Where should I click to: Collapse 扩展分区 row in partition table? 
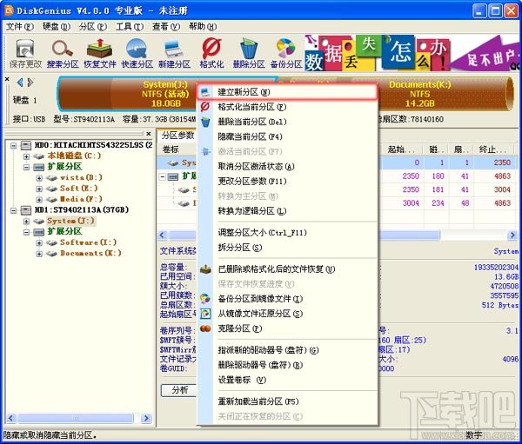pyautogui.click(x=163, y=176)
